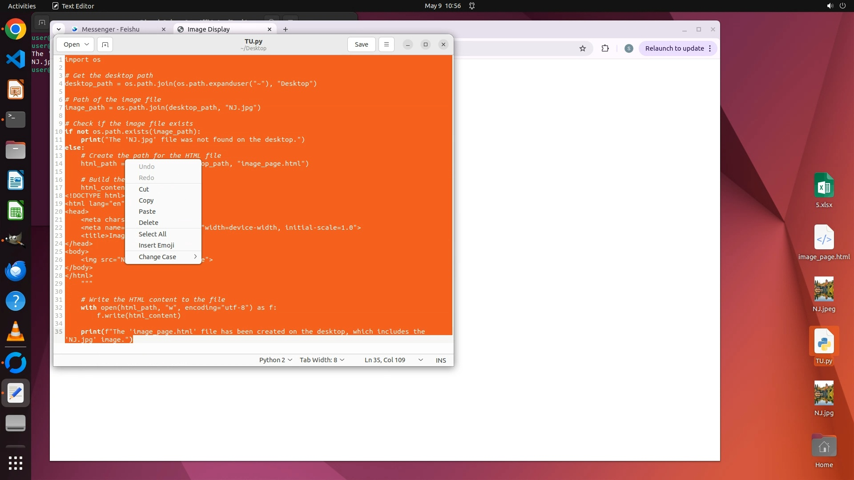Open the Text Editor hamburger menu

(x=386, y=44)
